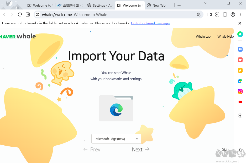
Task: Open the screen capture tool
Action: click(x=217, y=15)
